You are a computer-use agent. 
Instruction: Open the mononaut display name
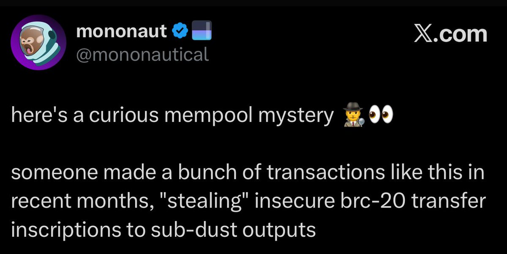121,32
